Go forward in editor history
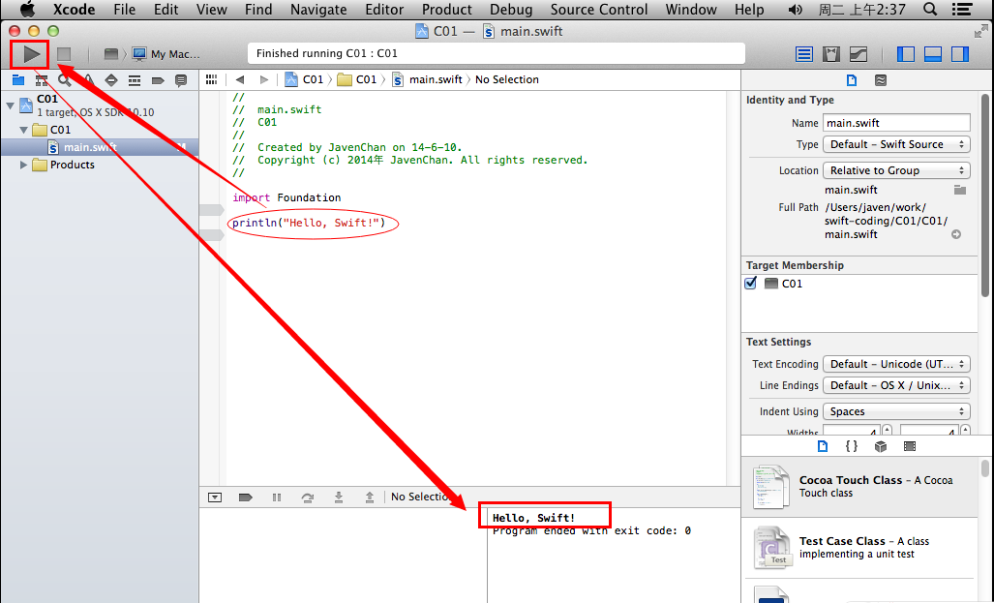Viewport: 994px width, 603px height. [x=263, y=79]
